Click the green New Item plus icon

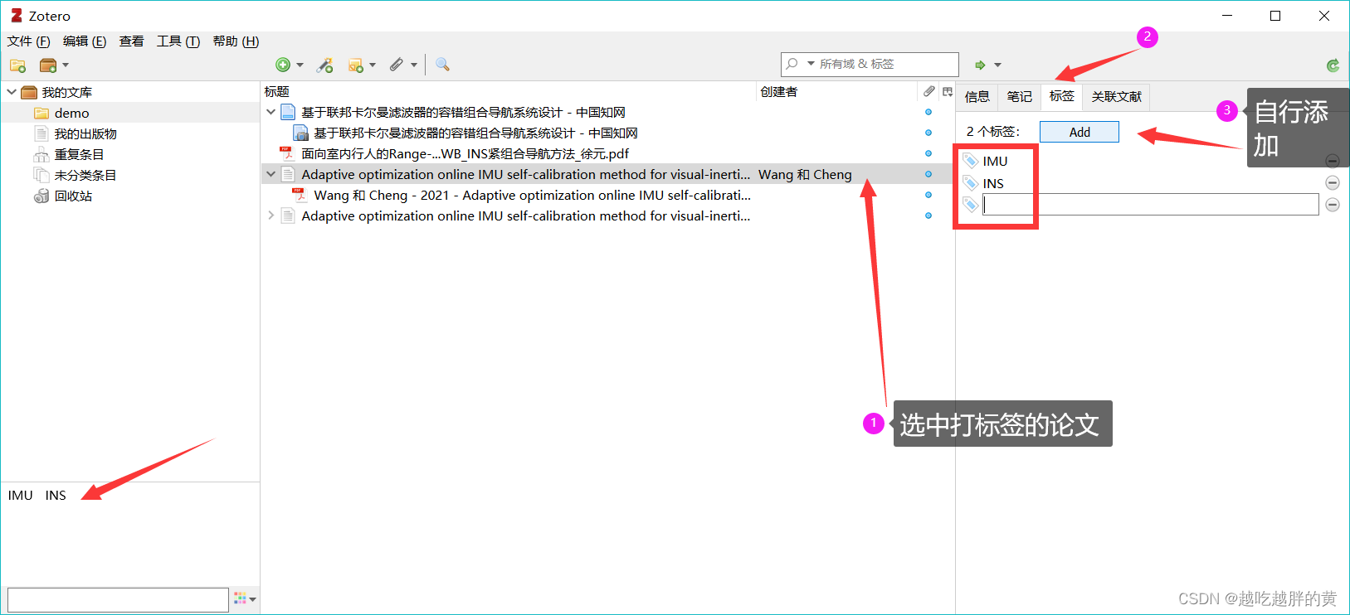click(x=283, y=65)
